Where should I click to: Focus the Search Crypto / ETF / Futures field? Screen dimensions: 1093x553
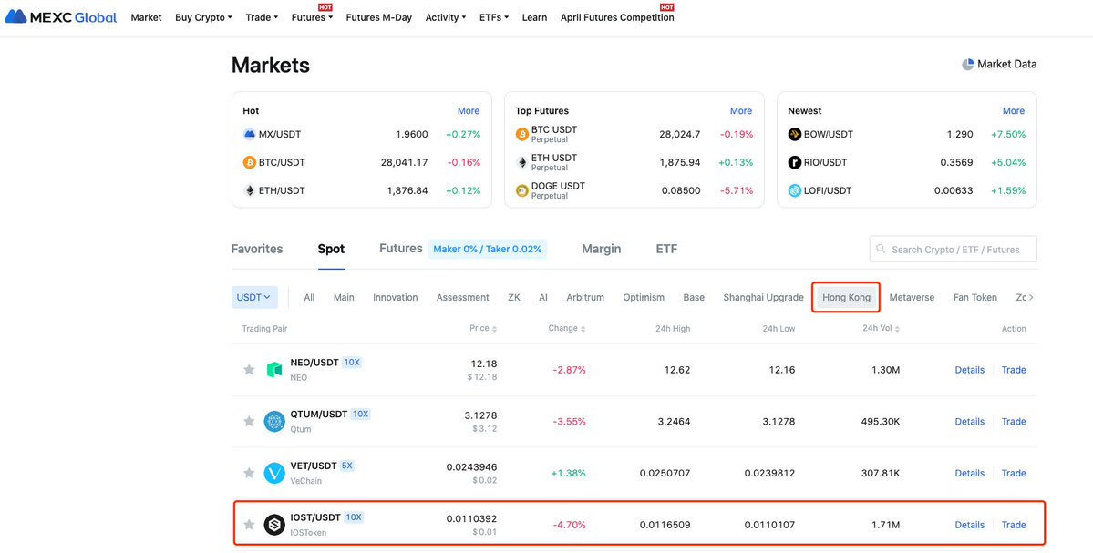pyautogui.click(x=953, y=249)
